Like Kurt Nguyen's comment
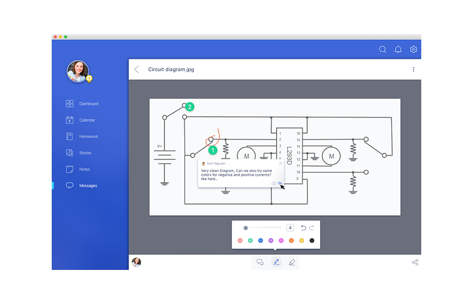The width and height of the screenshot is (473, 304). [x=273, y=183]
